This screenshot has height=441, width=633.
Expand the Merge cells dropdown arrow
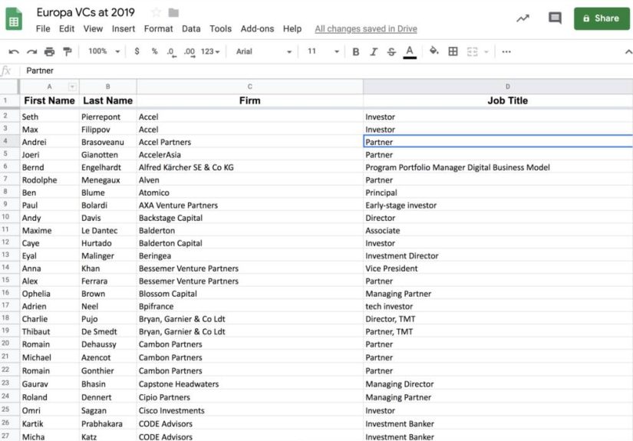[486, 51]
